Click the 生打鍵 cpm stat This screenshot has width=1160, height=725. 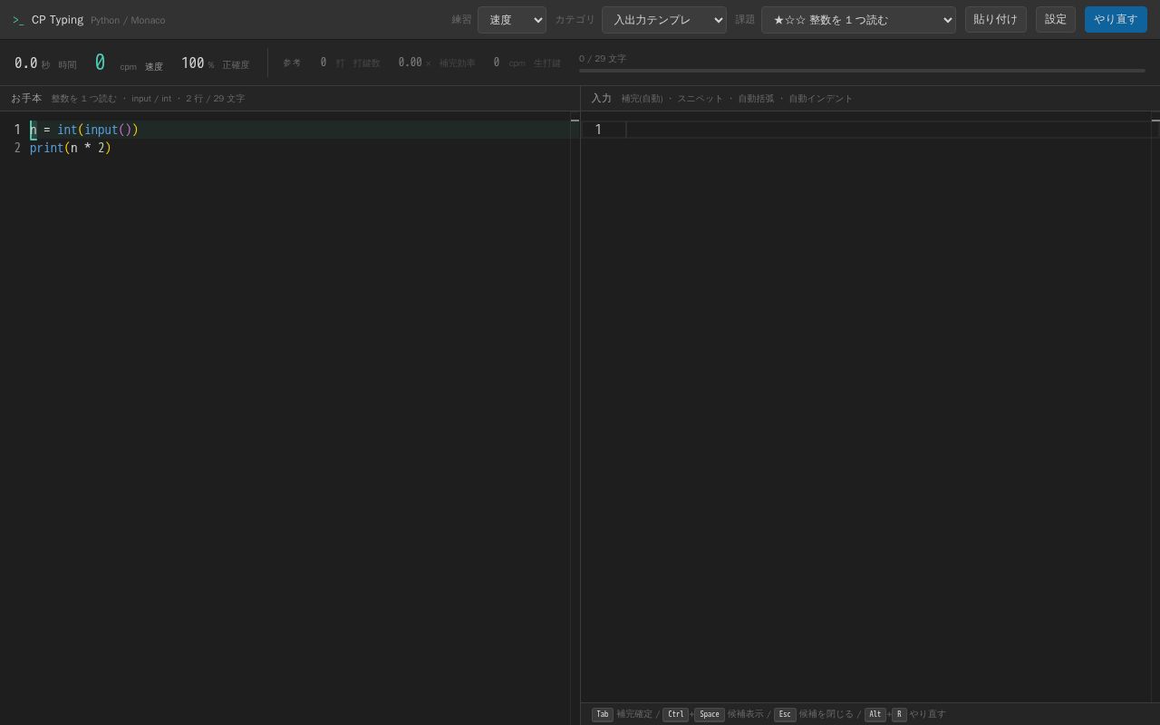pyautogui.click(x=527, y=63)
